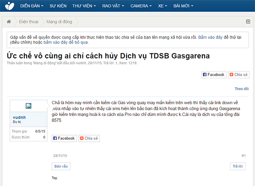Click 'bấm vào đây để bỏ qua' link

[x=66, y=42]
